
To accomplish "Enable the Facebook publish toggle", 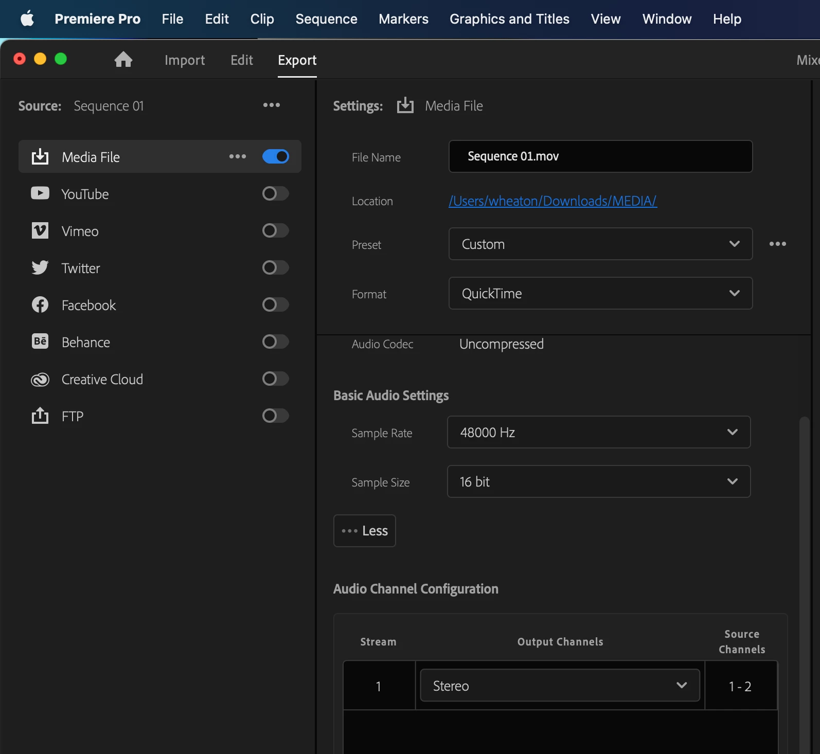I will tap(276, 304).
